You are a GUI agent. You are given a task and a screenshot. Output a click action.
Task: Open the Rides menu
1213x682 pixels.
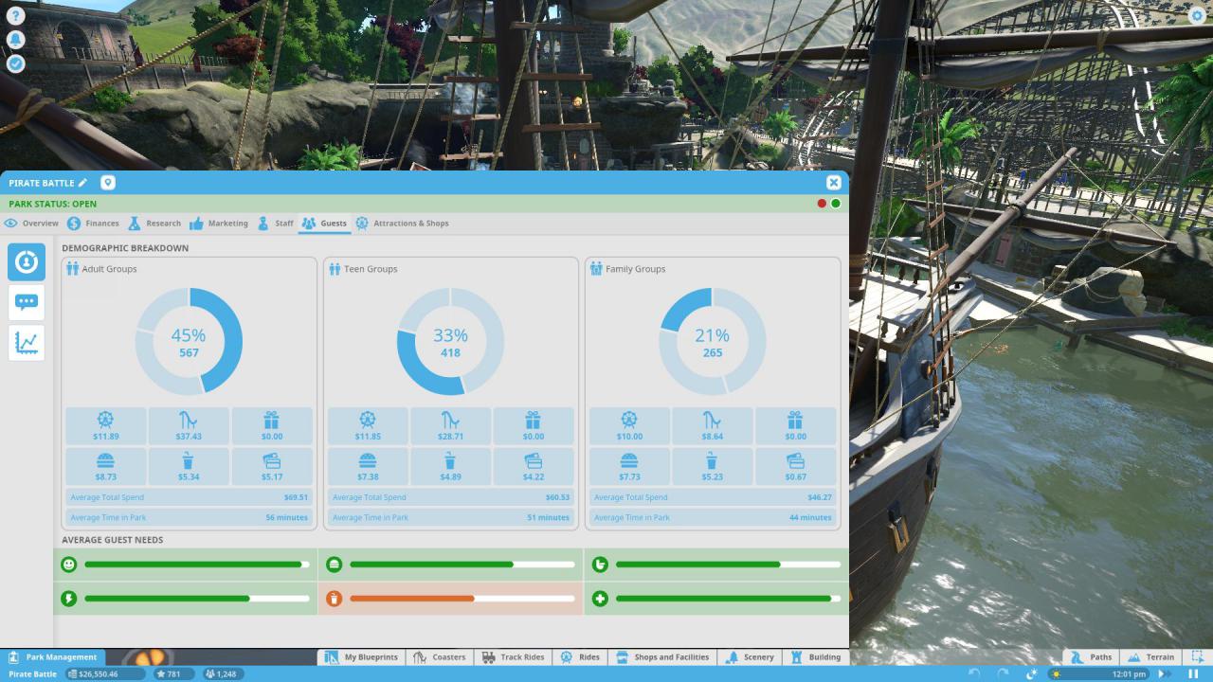pos(580,656)
